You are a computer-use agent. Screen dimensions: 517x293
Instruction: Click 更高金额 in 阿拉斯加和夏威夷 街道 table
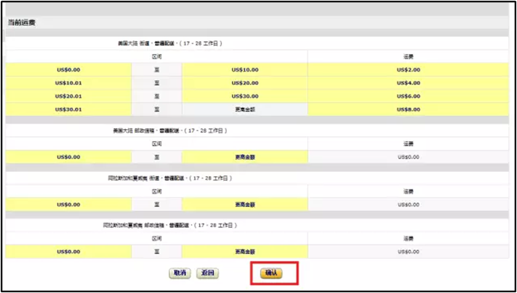pyautogui.click(x=245, y=205)
